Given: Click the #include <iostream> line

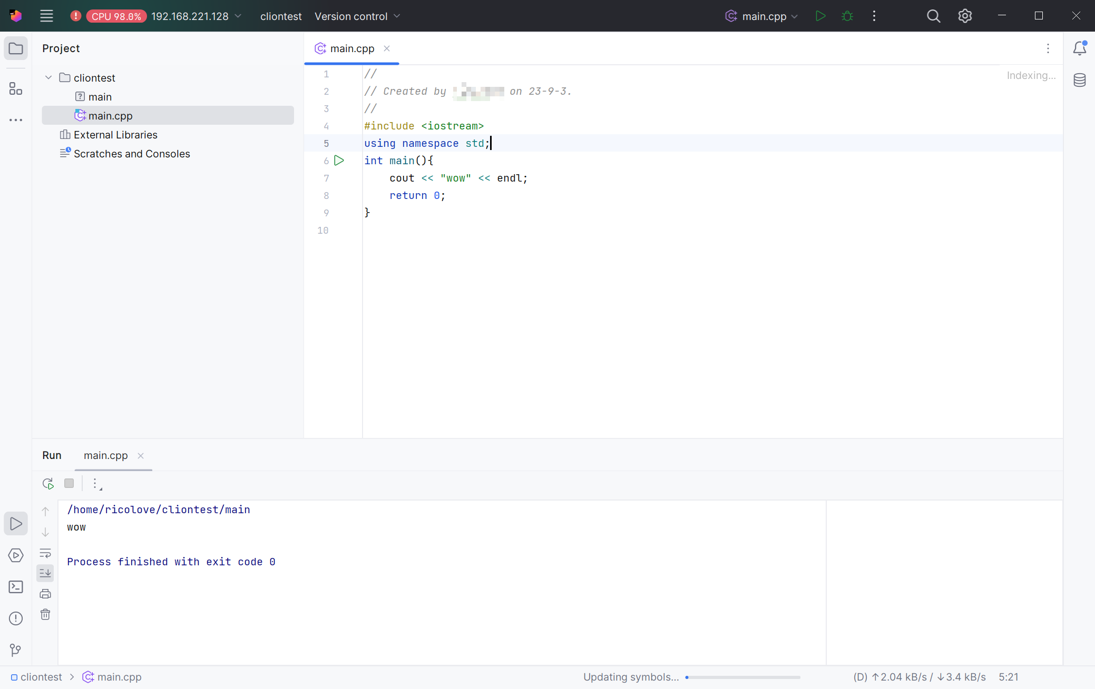Looking at the screenshot, I should pos(424,126).
